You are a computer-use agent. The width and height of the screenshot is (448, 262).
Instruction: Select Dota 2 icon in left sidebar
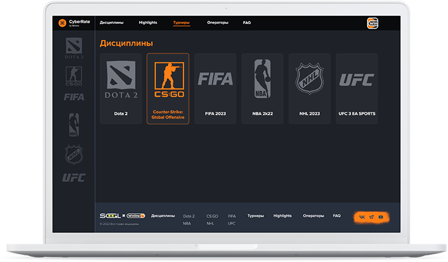point(74,48)
